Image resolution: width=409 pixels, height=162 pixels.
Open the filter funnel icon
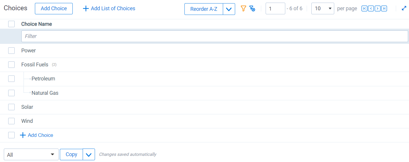(243, 8)
